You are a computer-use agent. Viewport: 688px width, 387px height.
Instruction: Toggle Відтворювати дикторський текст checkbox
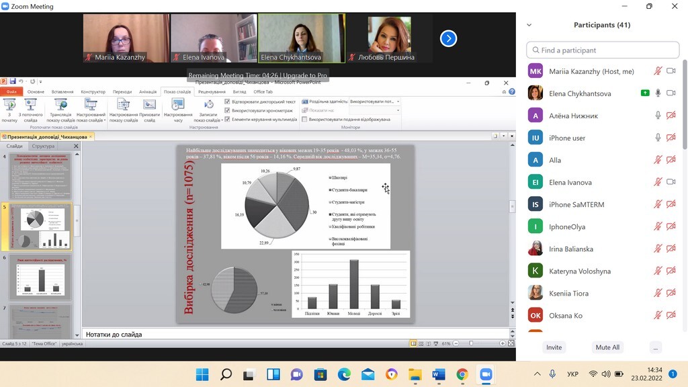227,102
